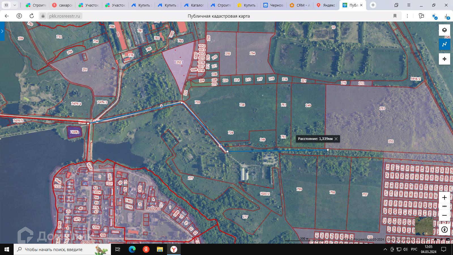Open browser downloads panel
Viewport: 453px width, 255px height.
[446, 16]
